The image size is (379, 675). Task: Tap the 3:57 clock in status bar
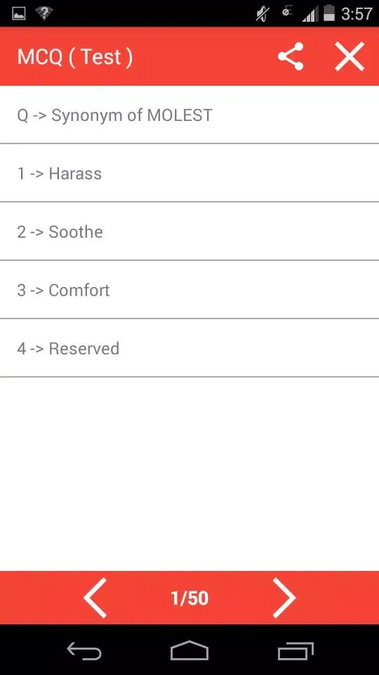[357, 14]
